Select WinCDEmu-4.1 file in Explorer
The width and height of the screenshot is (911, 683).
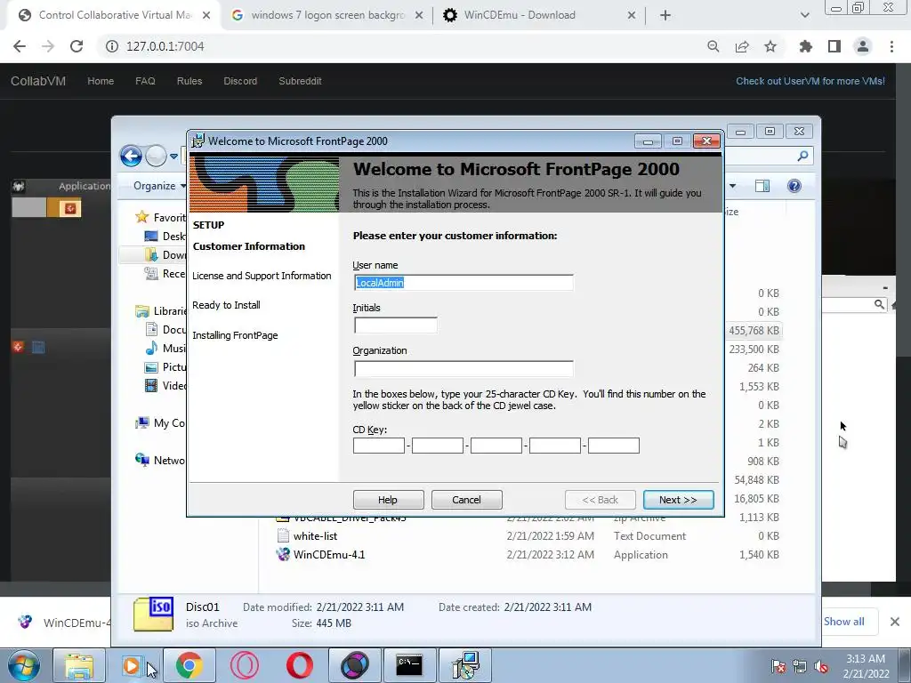click(329, 555)
